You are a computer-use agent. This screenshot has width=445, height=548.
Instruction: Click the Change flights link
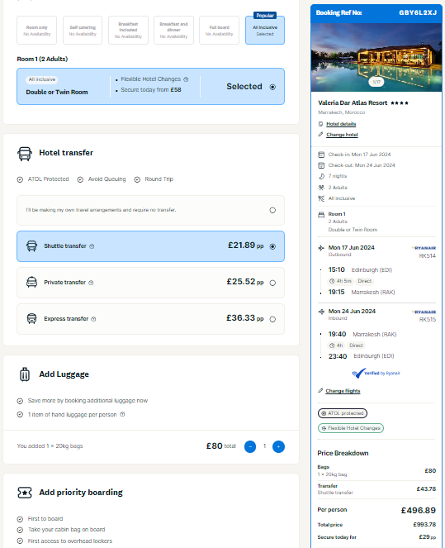(x=343, y=391)
